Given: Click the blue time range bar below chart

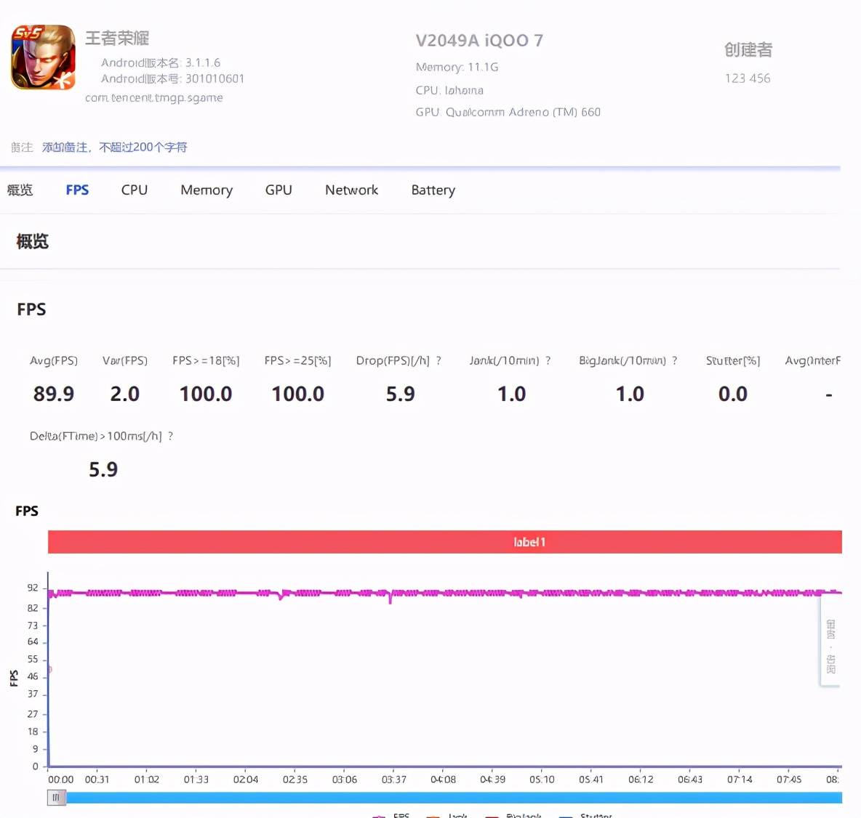Looking at the screenshot, I should (x=454, y=797).
